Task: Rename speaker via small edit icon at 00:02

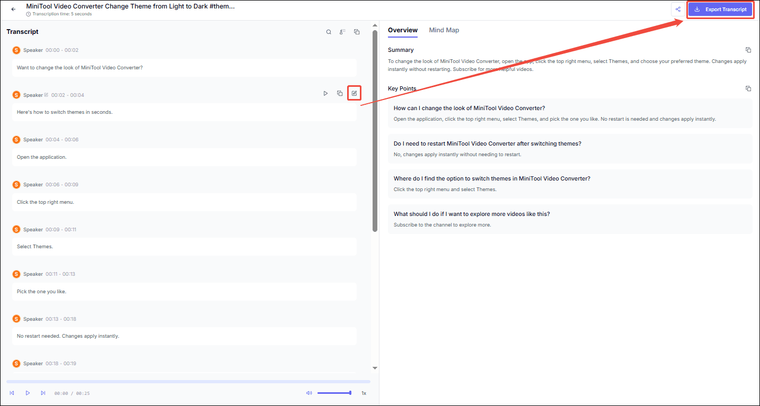Action: pos(47,95)
